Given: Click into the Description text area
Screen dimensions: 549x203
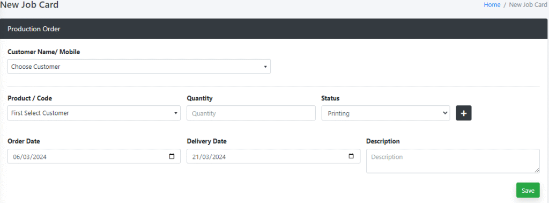Looking at the screenshot, I should pyautogui.click(x=453, y=161).
